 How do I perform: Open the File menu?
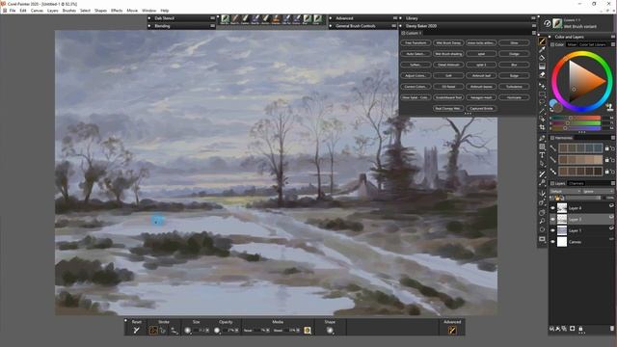13,11
